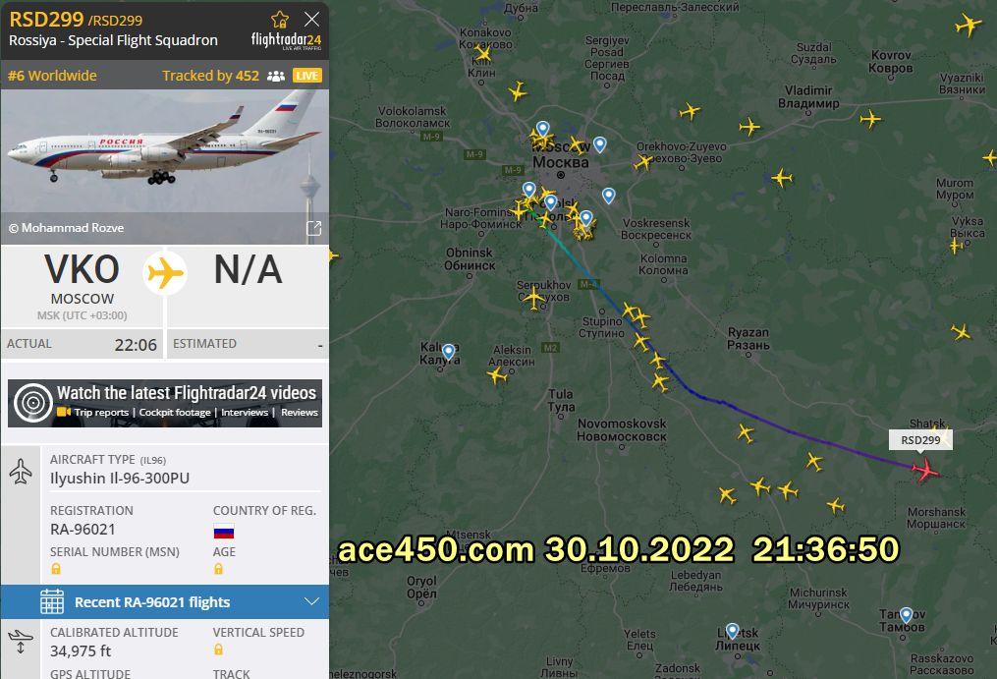This screenshot has width=997, height=679.
Task: Click the yellow plane near Serpukhov
Action: 532,298
